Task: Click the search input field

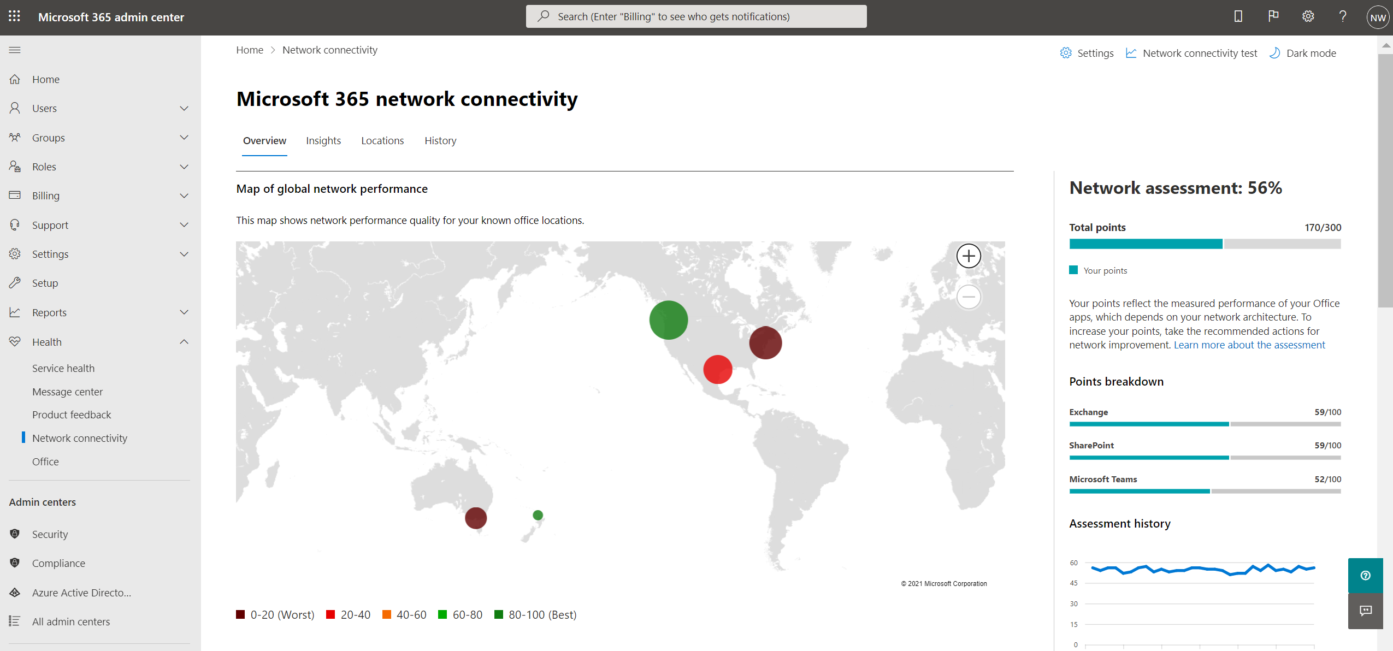Action: [x=696, y=16]
